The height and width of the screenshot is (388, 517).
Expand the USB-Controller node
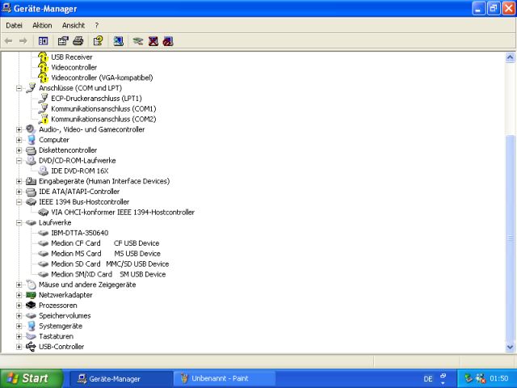pyautogui.click(x=19, y=347)
